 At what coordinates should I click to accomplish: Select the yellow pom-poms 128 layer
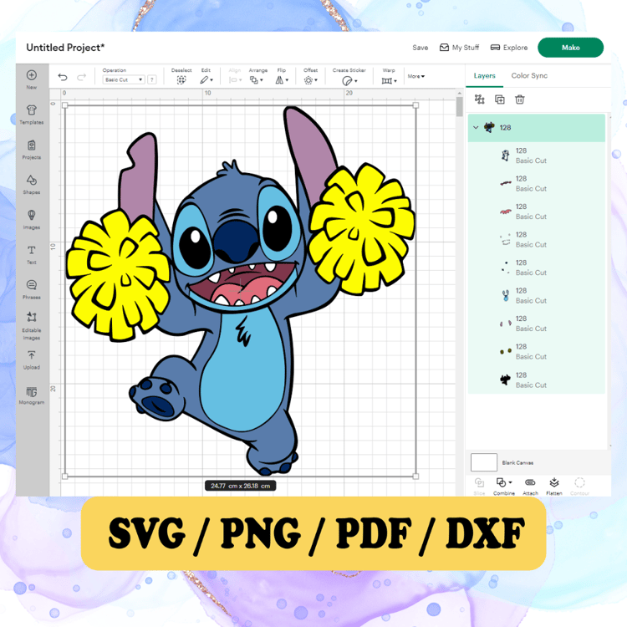click(536, 351)
